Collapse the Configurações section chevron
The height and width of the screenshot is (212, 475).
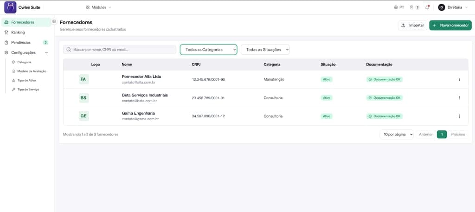[x=46, y=52]
